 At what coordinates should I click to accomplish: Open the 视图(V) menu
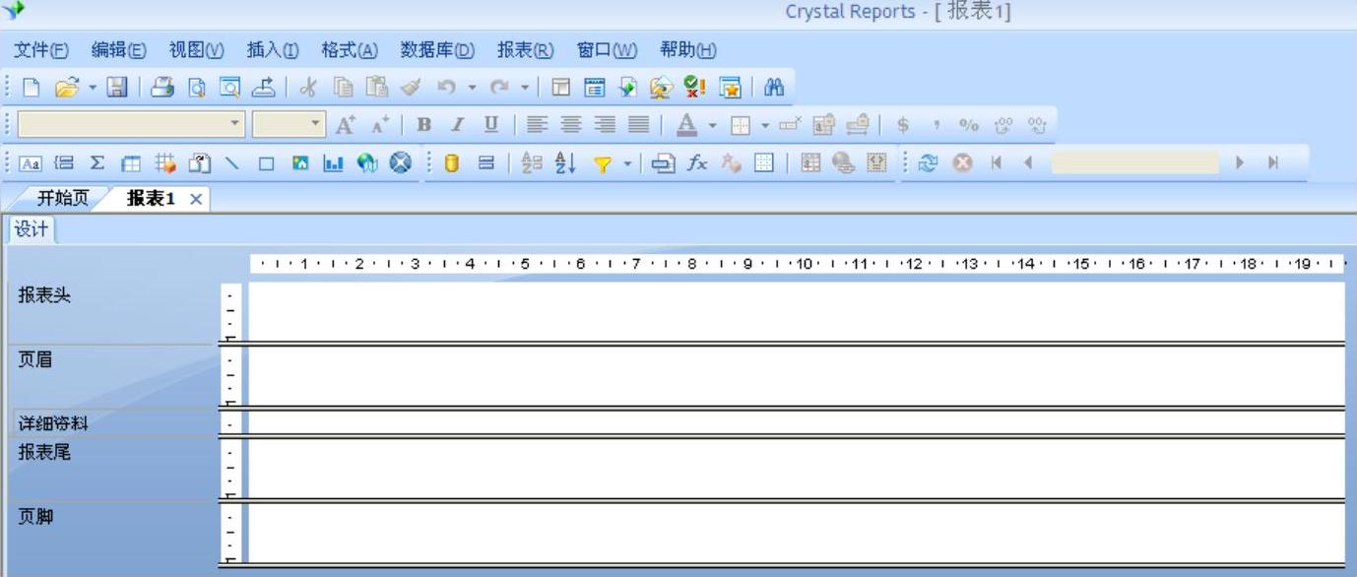pyautogui.click(x=197, y=50)
